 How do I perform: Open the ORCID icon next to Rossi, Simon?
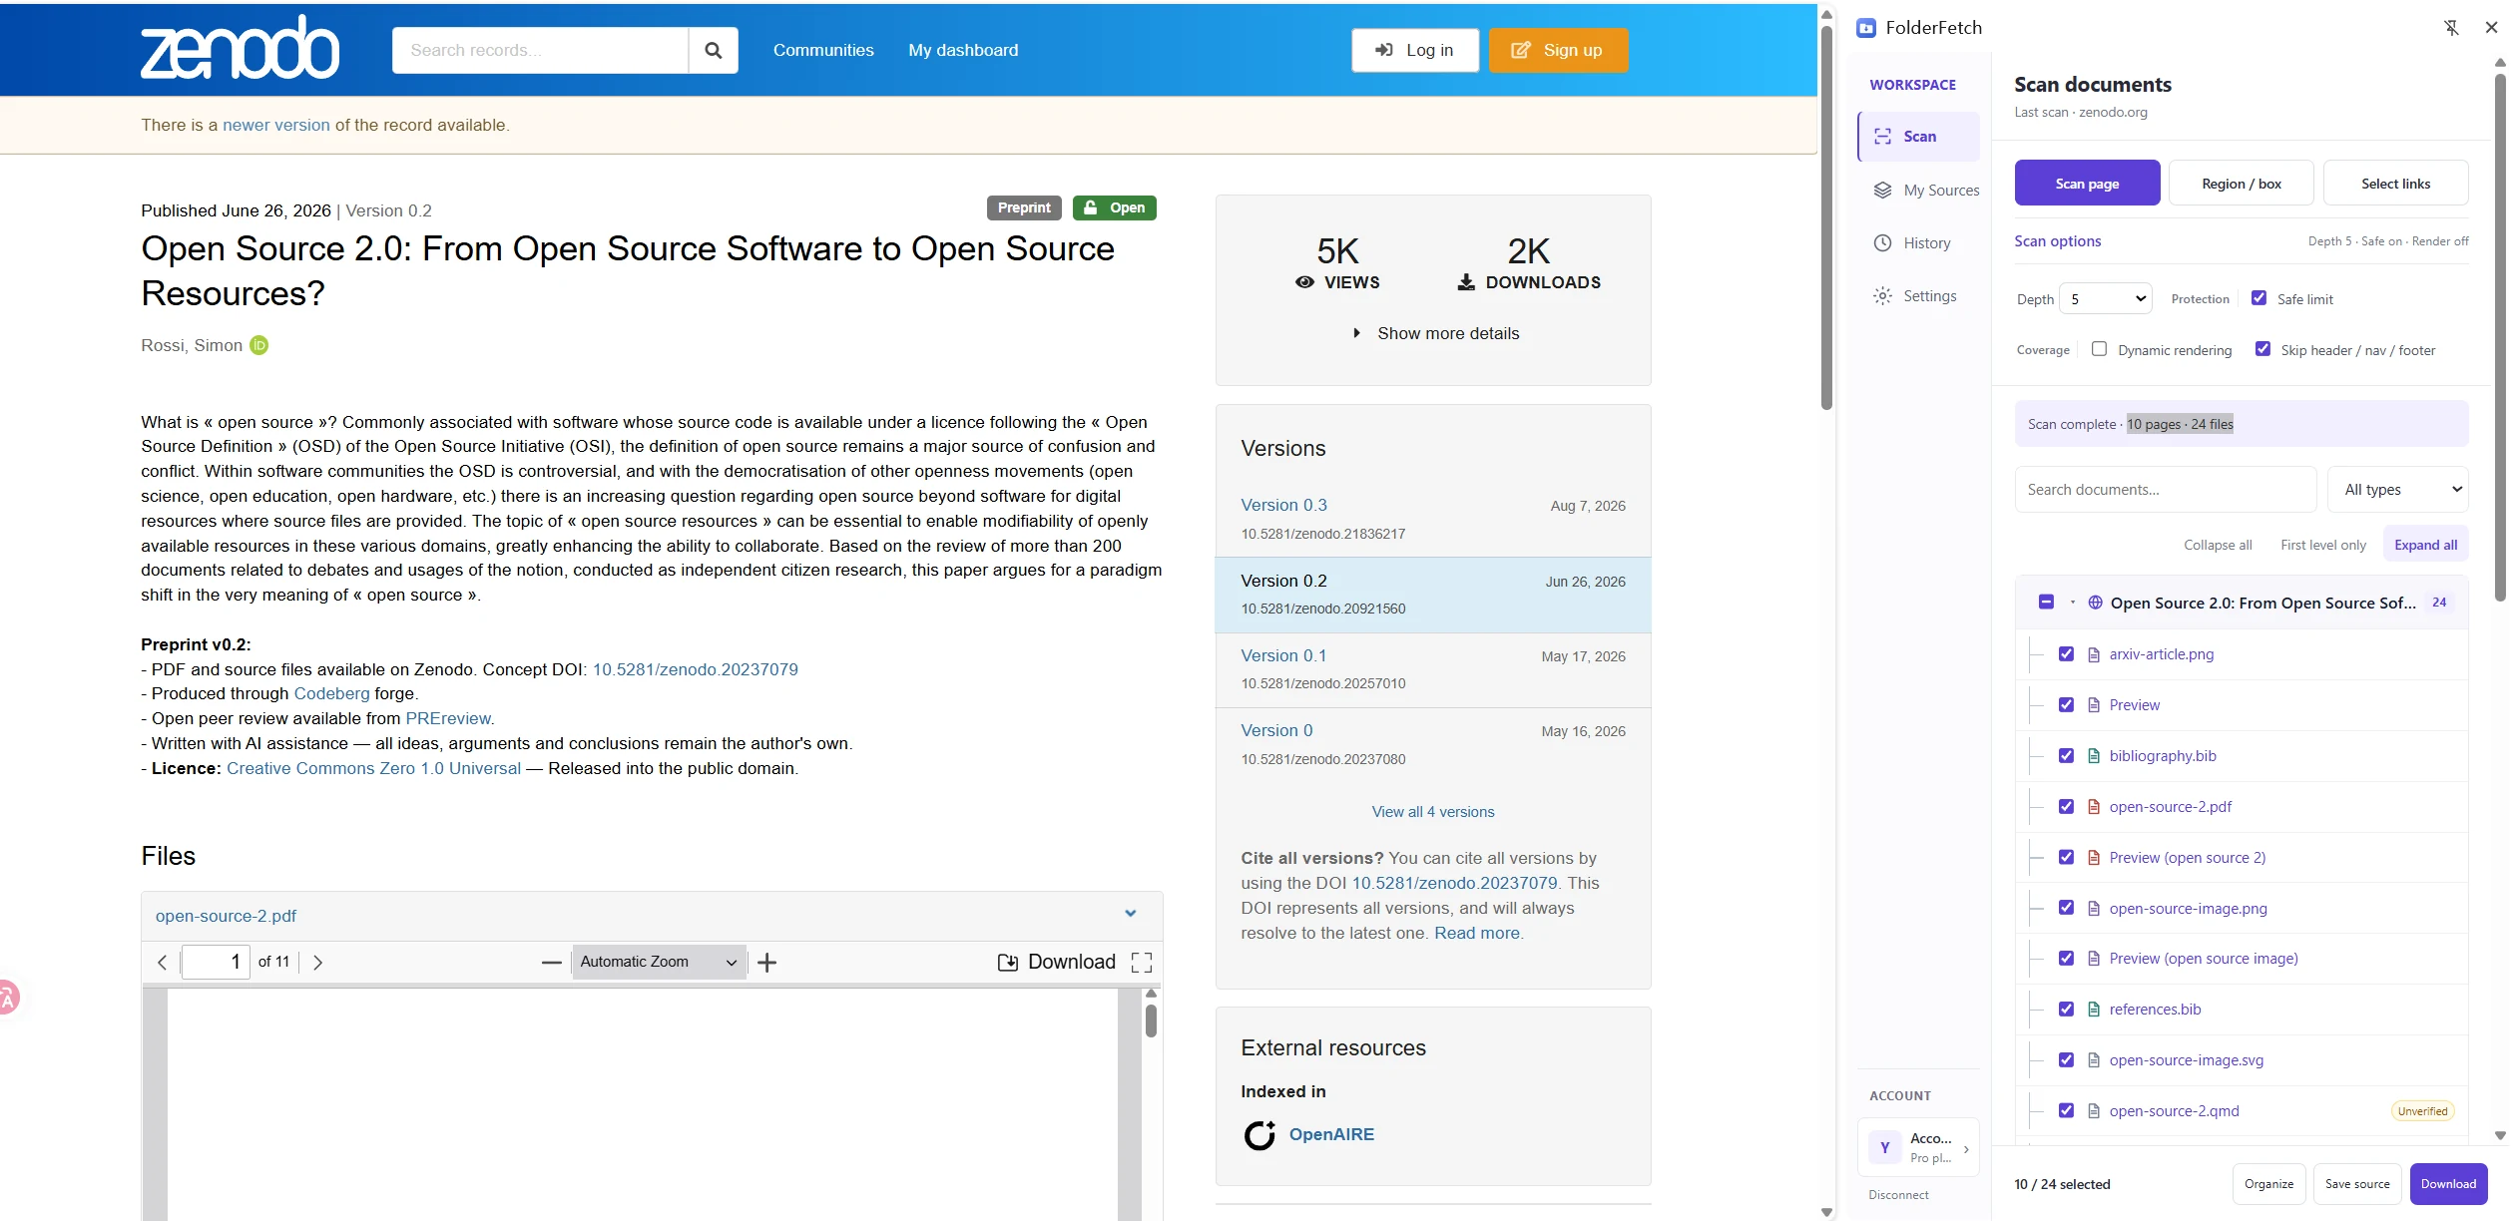click(x=258, y=345)
